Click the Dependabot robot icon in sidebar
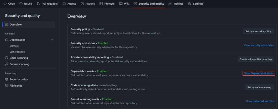This screenshot has height=109, width=278. 7,40
